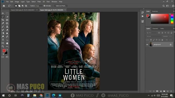Select the Quick Selection tool

click(7, 17)
